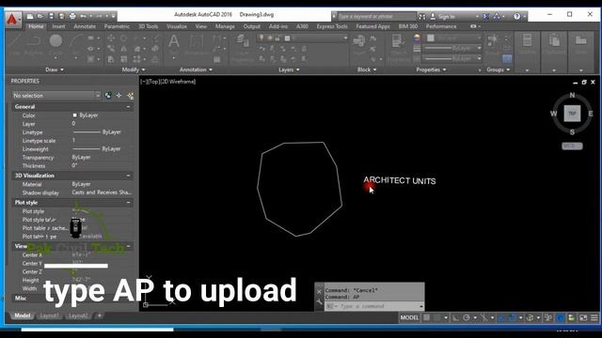Image resolution: width=602 pixels, height=338 pixels.
Task: Toggle the PICKADD icon in Properties palette
Action: [108, 96]
